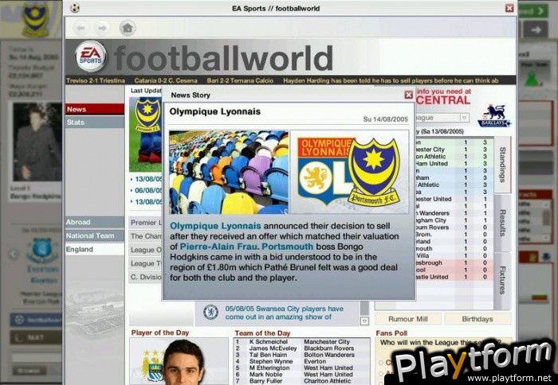The height and width of the screenshot is (385, 558).
Task: Open the Swansea City players news item
Action: [284, 313]
